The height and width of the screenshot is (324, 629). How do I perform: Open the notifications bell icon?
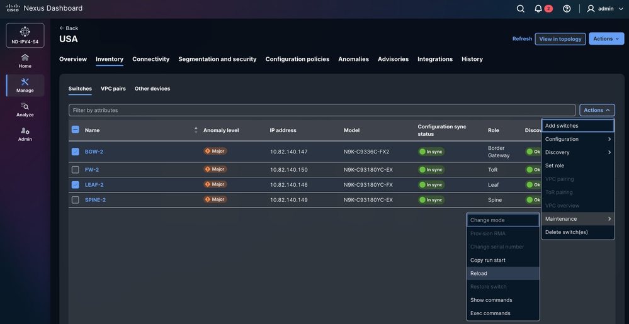538,8
